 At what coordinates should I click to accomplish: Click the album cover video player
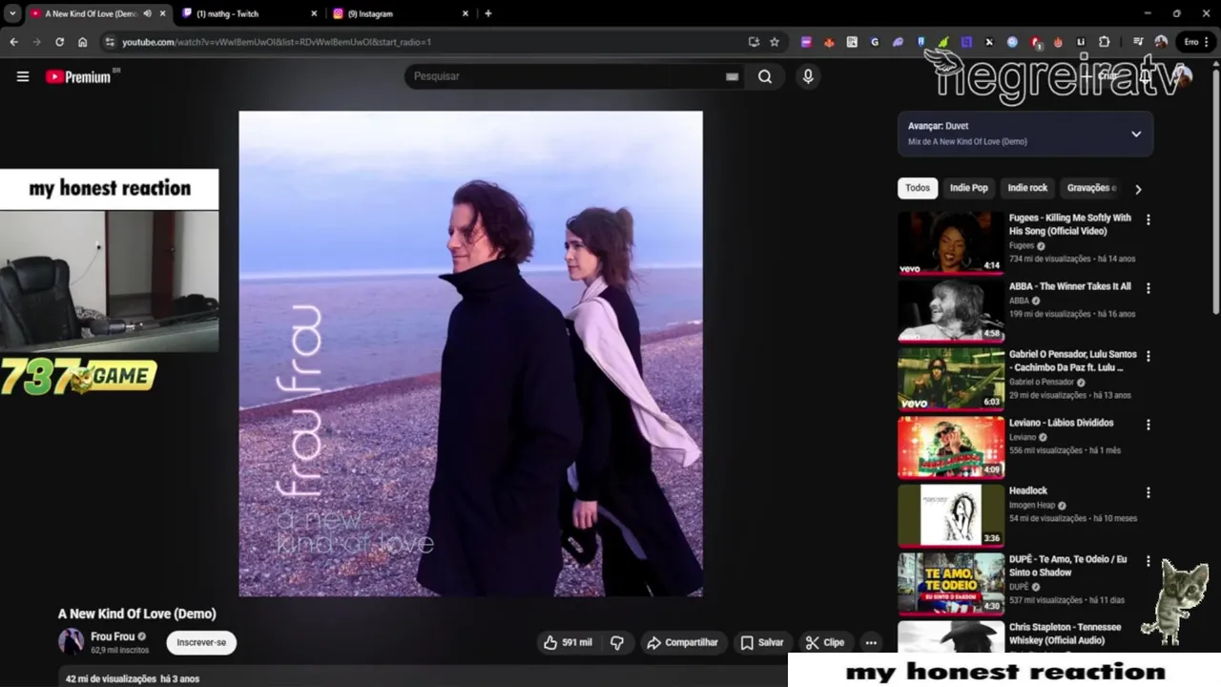(x=470, y=354)
